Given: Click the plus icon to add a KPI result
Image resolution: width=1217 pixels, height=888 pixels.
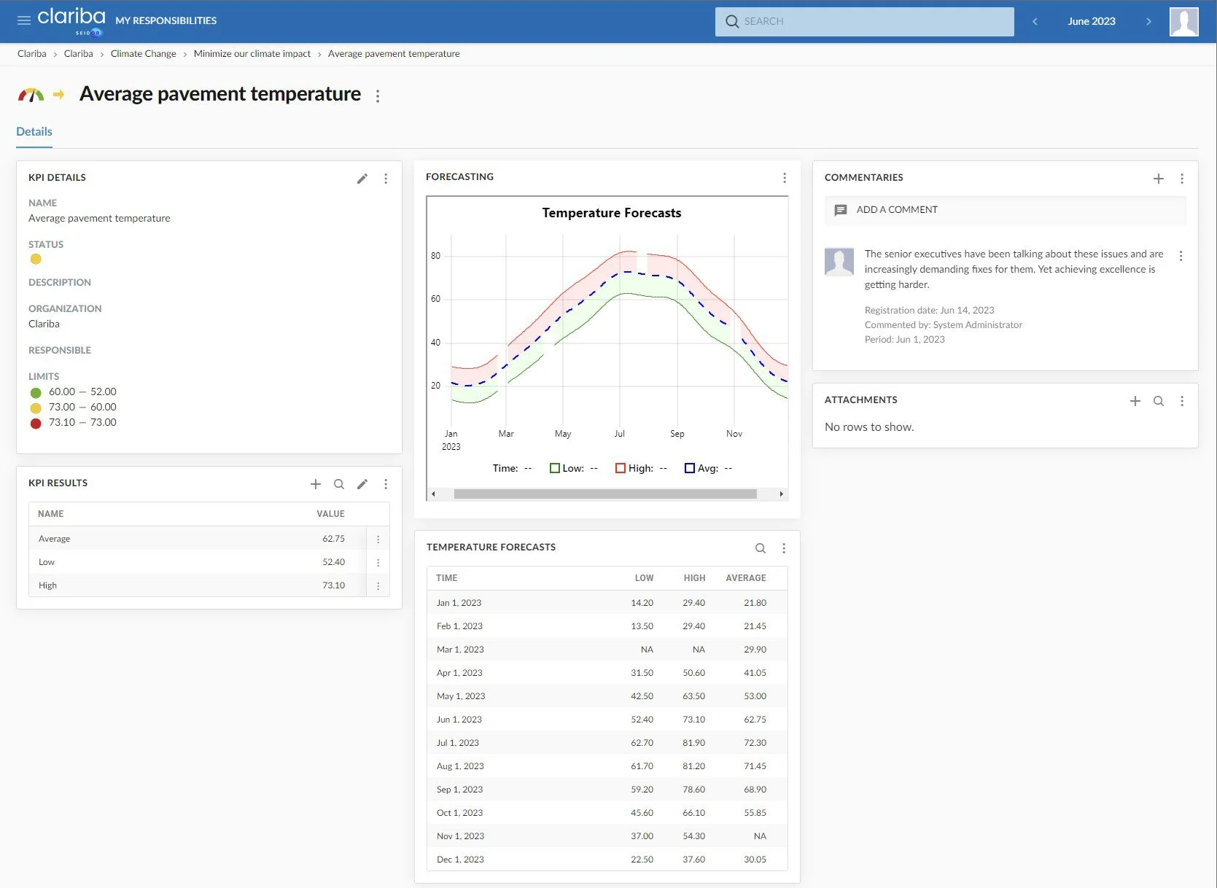Looking at the screenshot, I should (316, 483).
